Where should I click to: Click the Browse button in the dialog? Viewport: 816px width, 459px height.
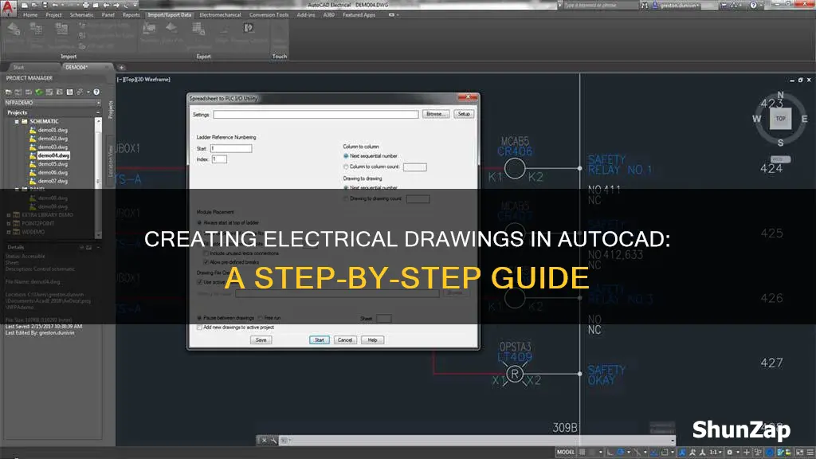pyautogui.click(x=435, y=114)
